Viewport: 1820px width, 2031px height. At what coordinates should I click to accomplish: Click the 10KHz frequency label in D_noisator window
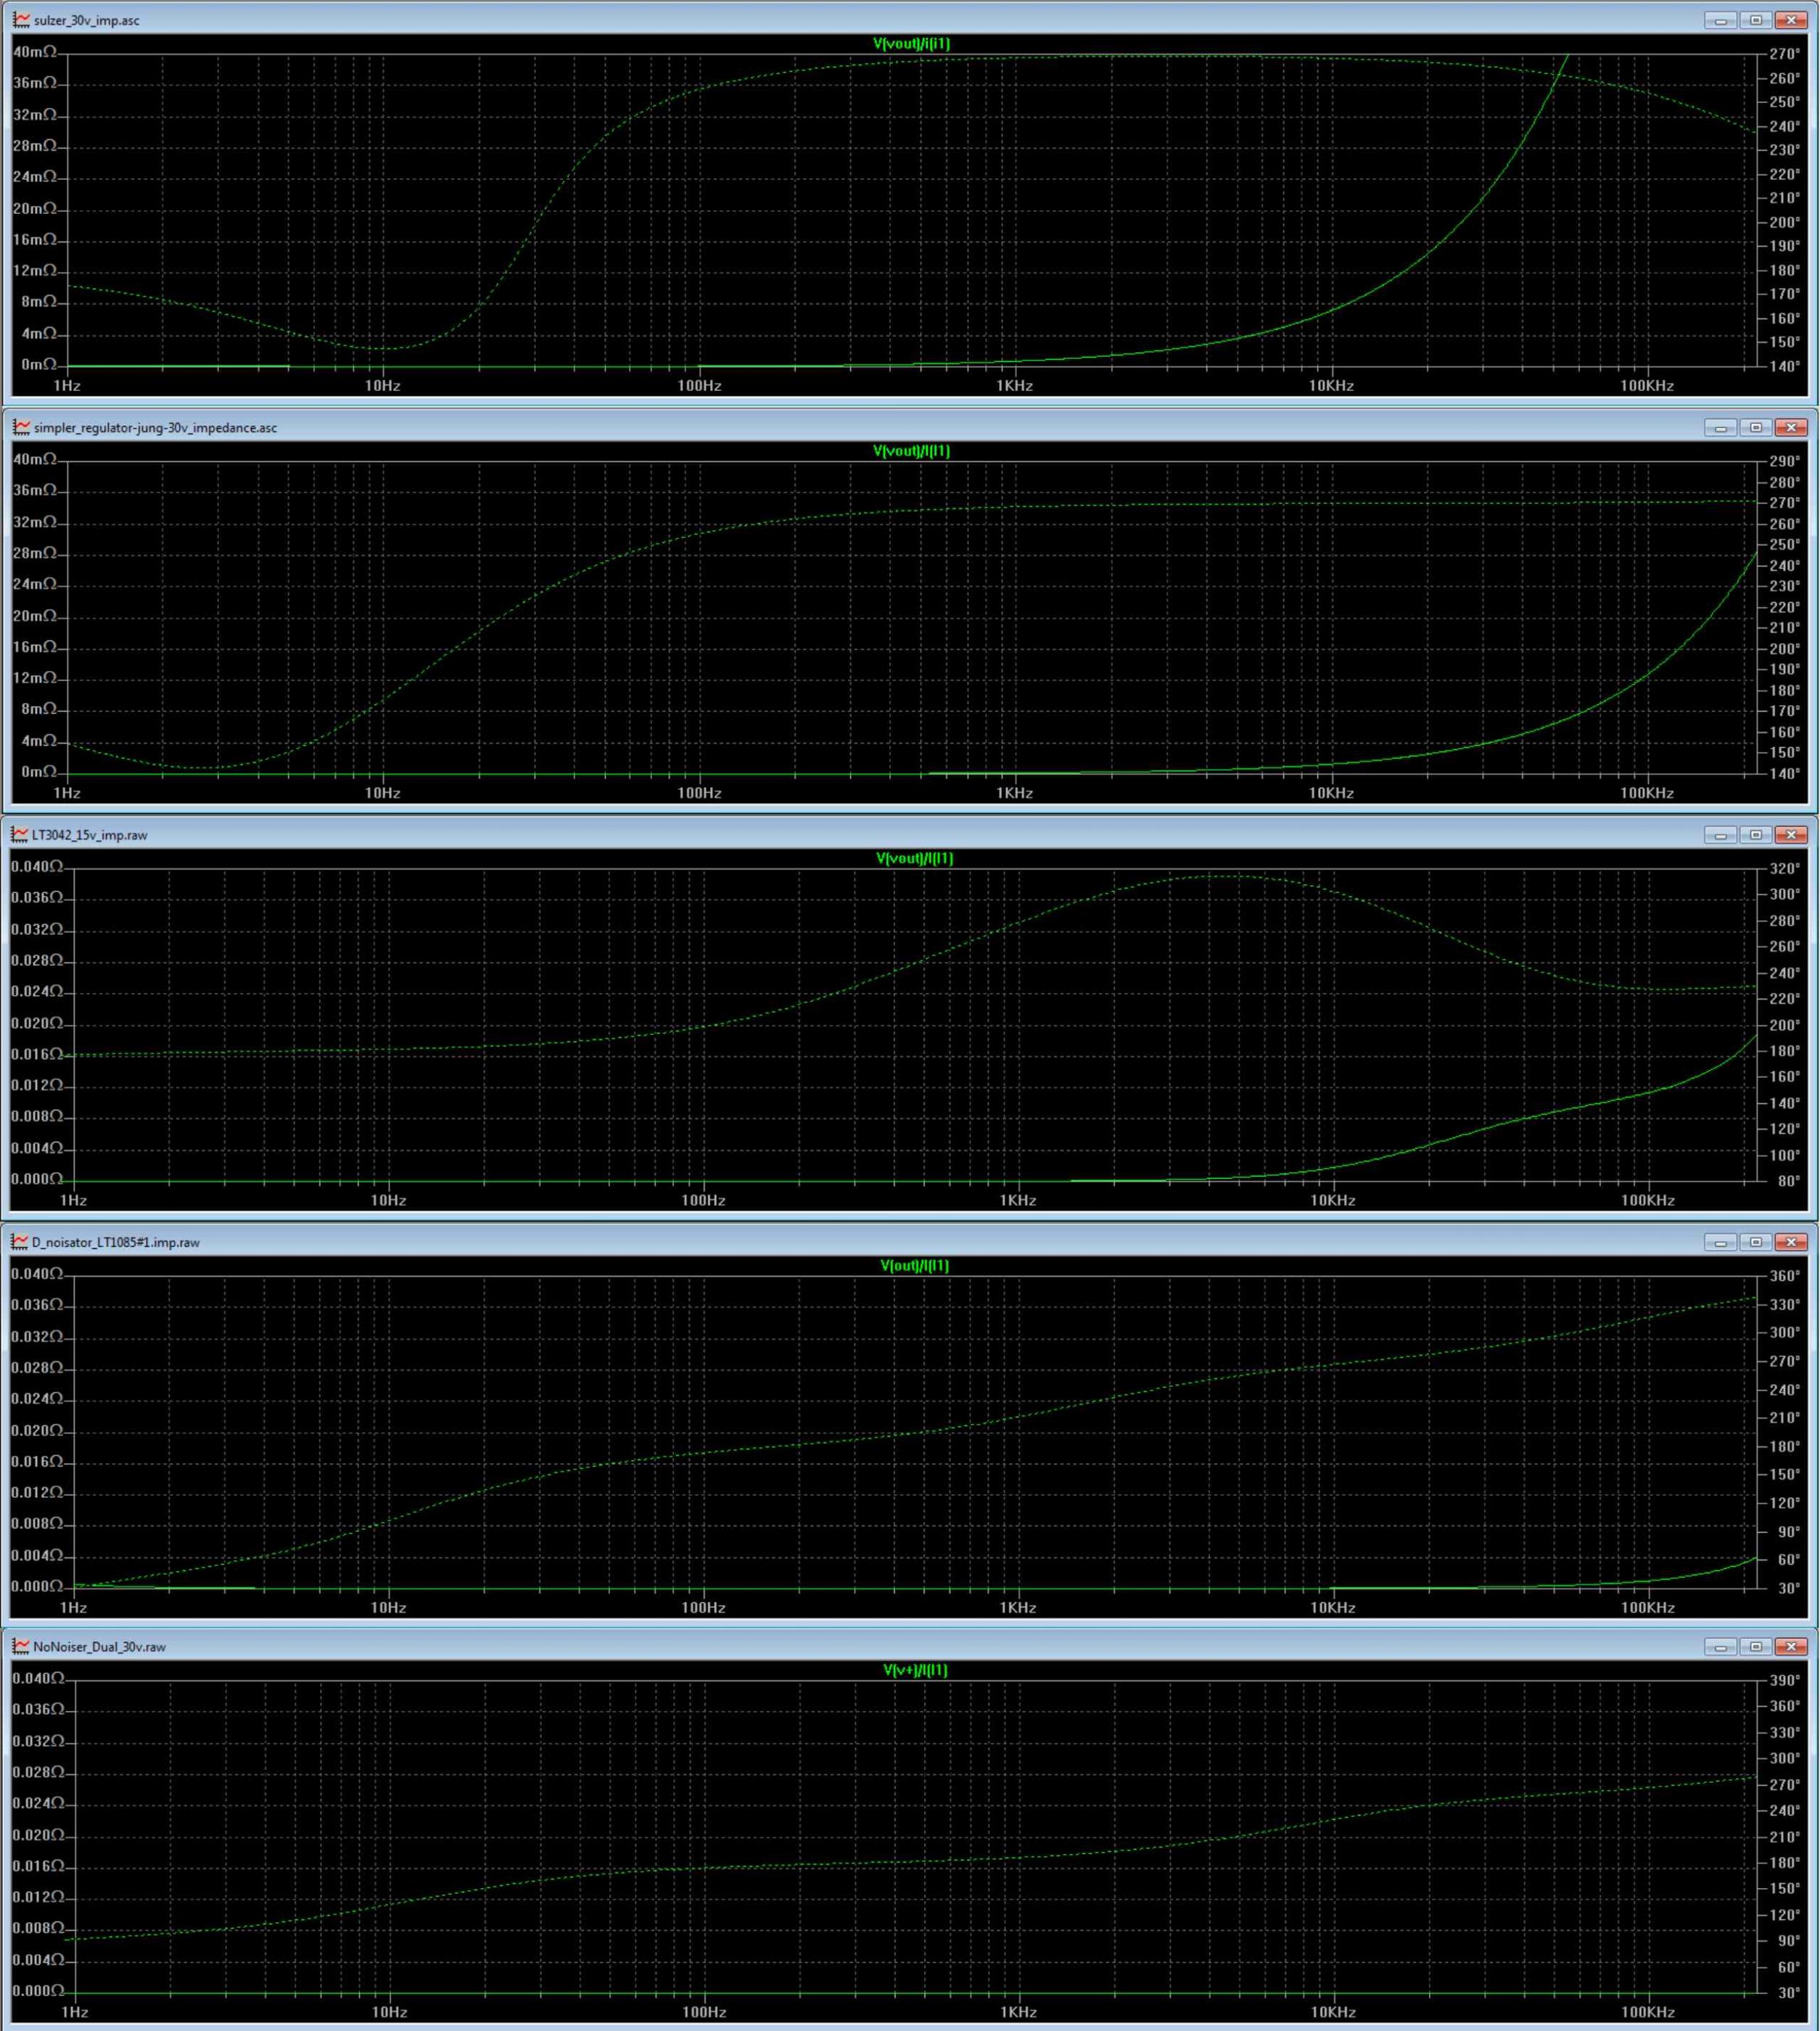1332,1607
